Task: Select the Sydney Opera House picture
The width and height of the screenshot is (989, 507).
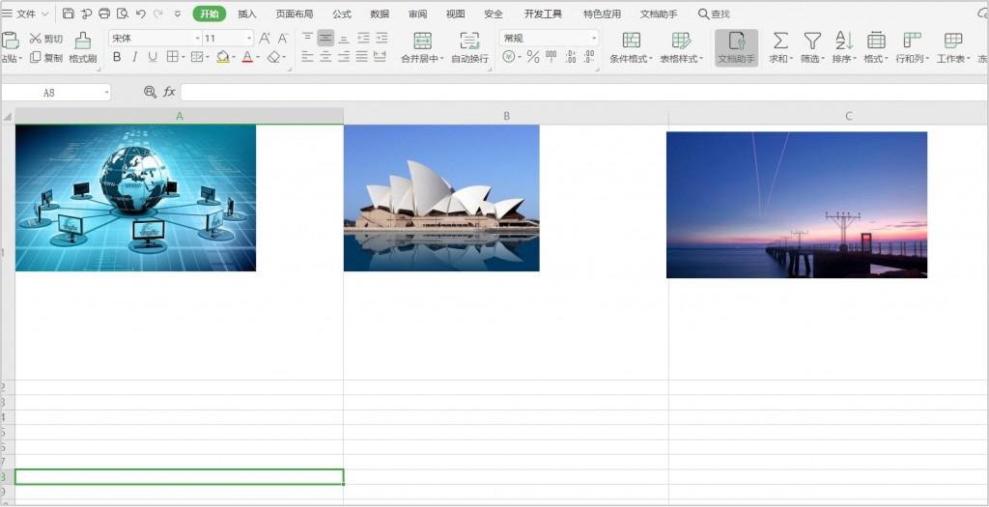Action: [x=441, y=198]
